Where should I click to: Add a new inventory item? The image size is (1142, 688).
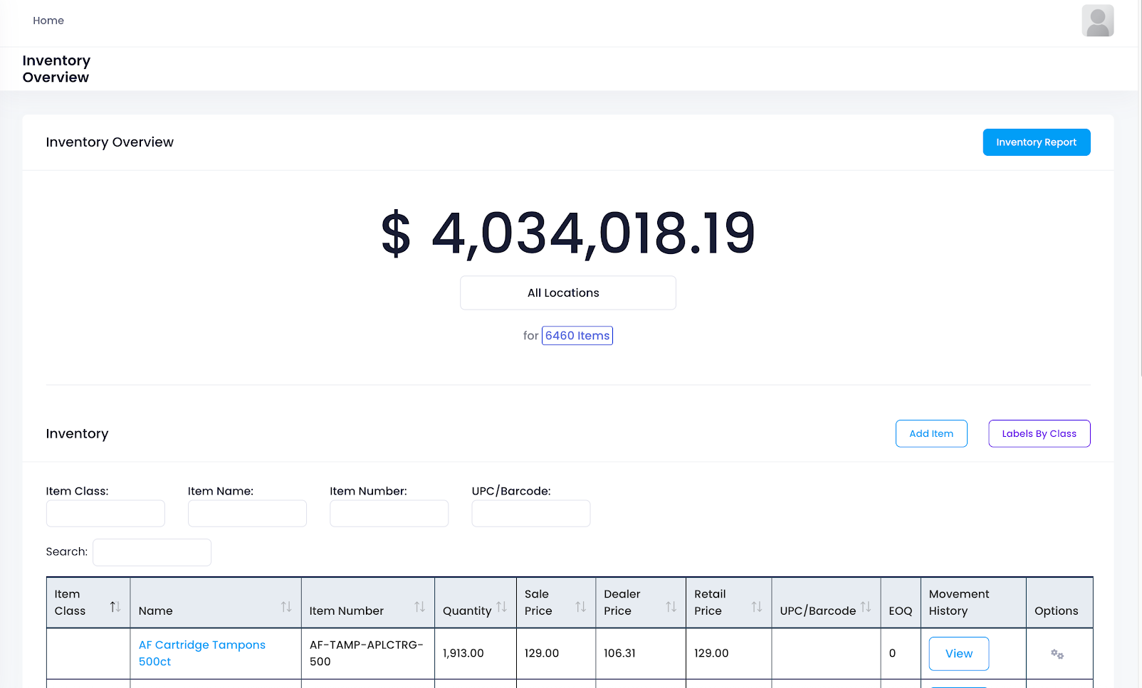(x=931, y=433)
